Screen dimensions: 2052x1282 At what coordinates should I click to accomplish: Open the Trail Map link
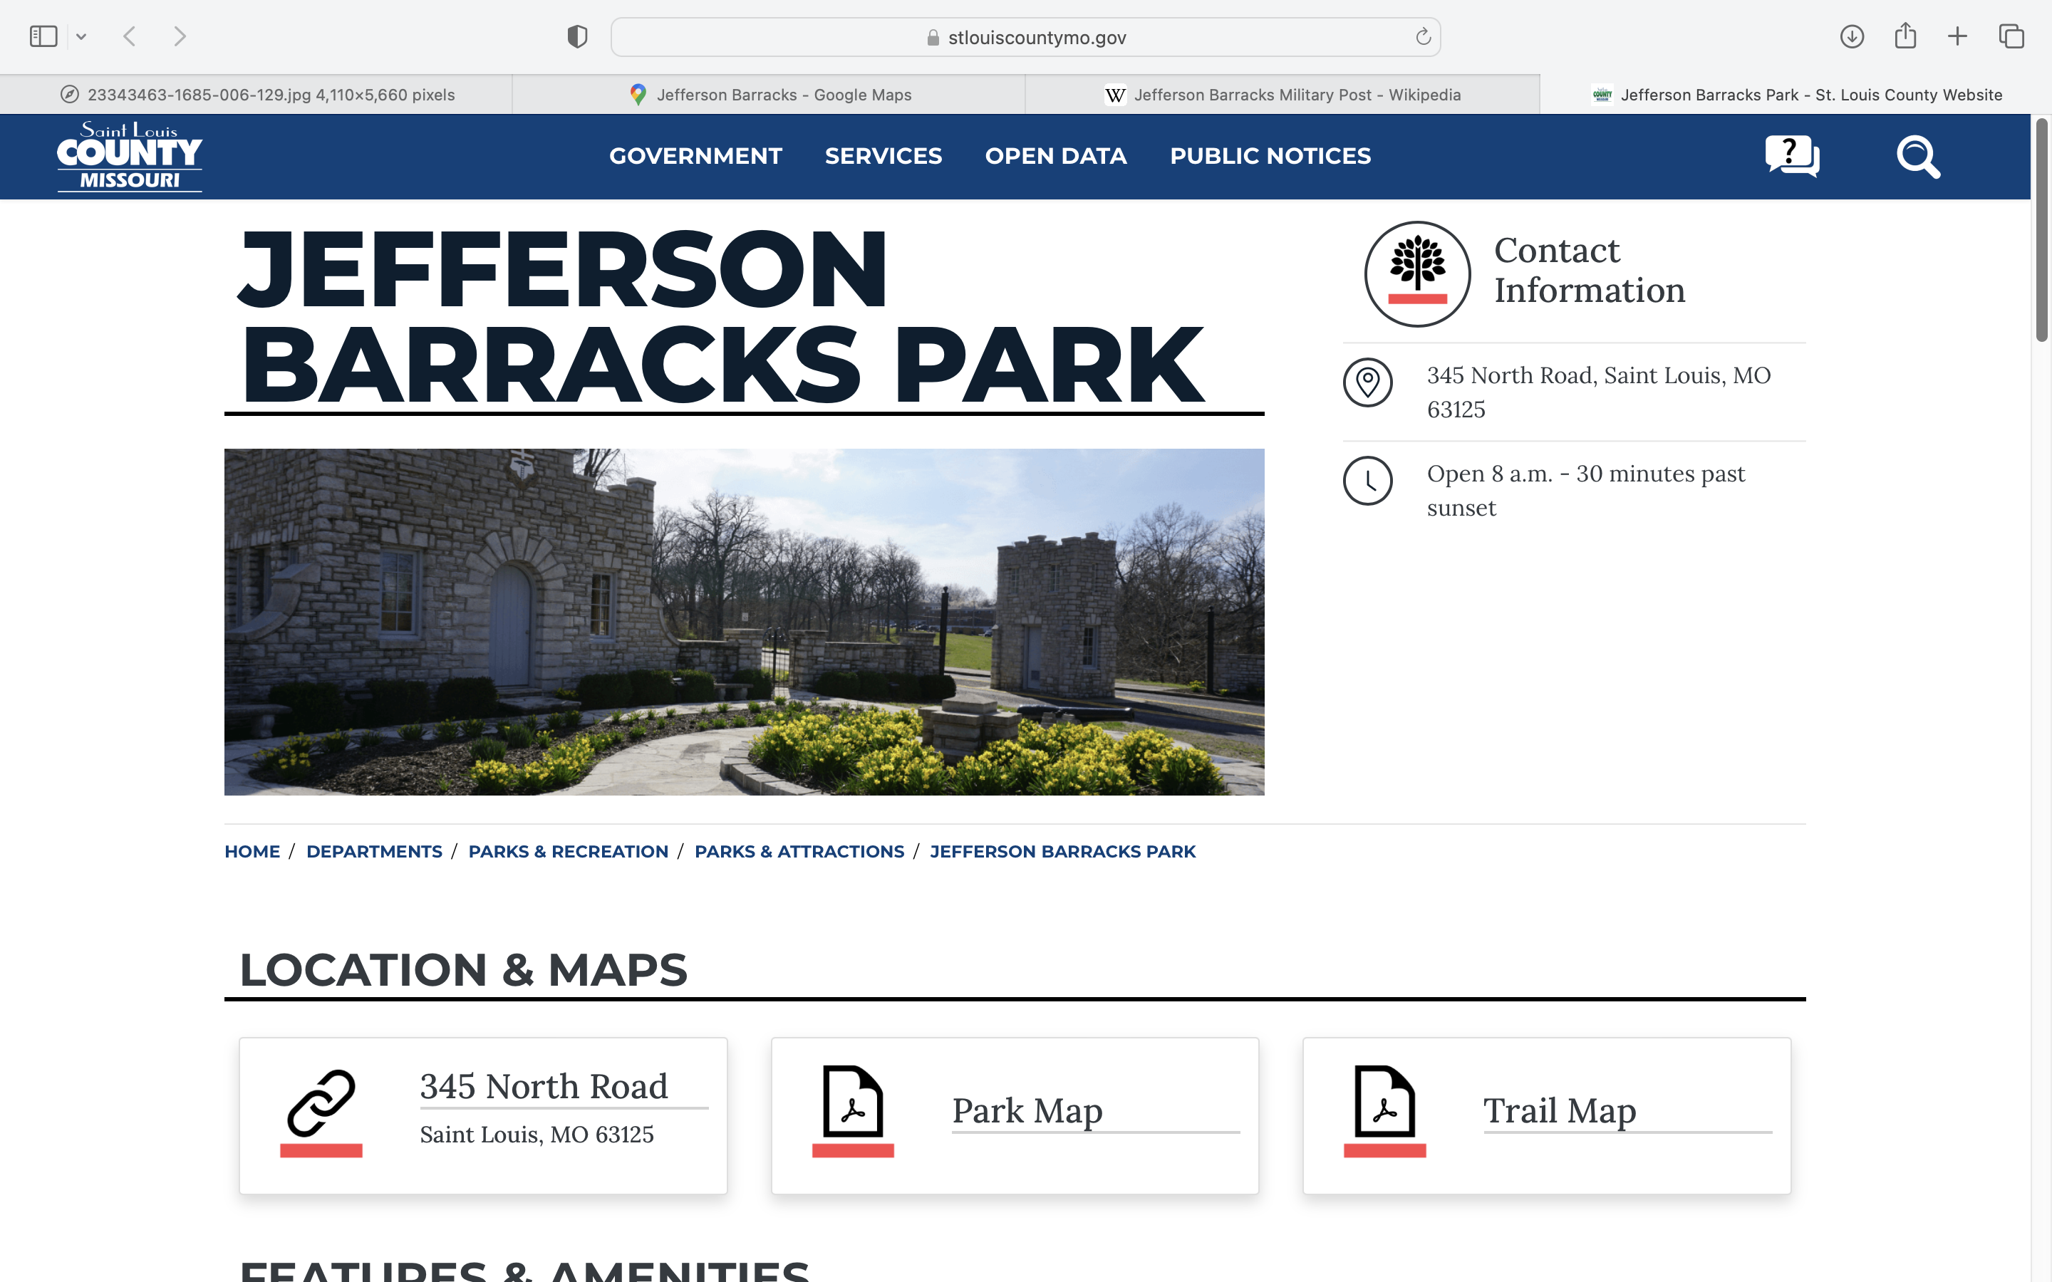pos(1558,1110)
